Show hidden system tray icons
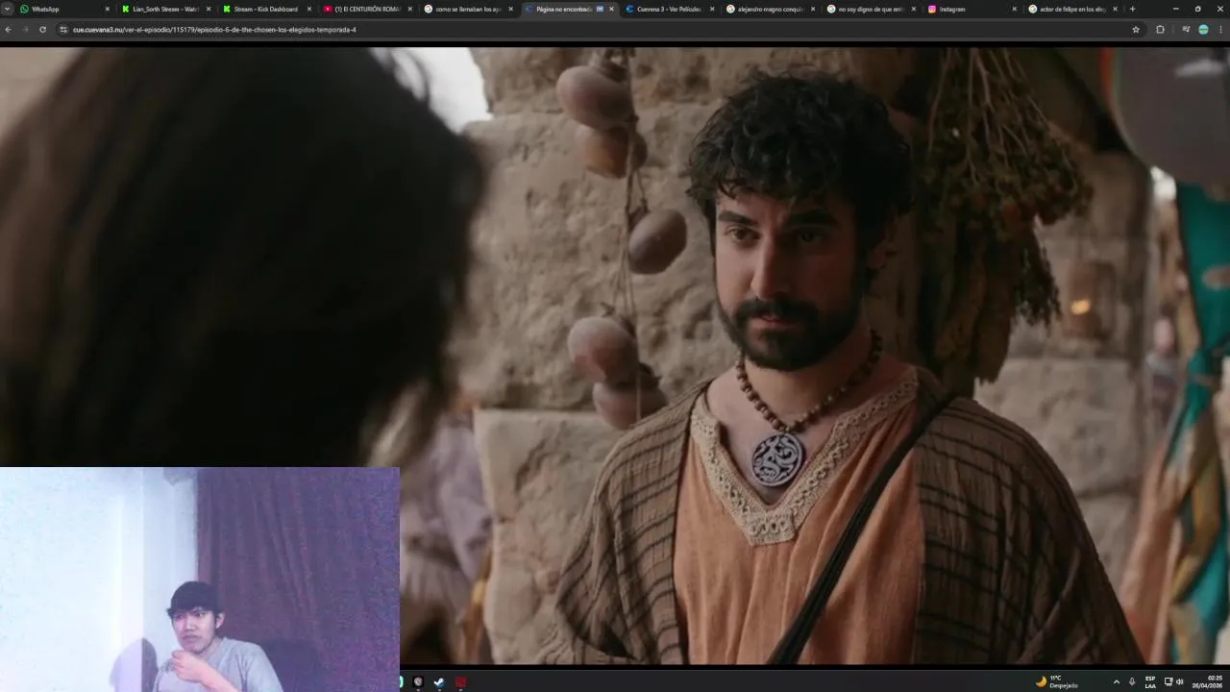 point(1116,681)
